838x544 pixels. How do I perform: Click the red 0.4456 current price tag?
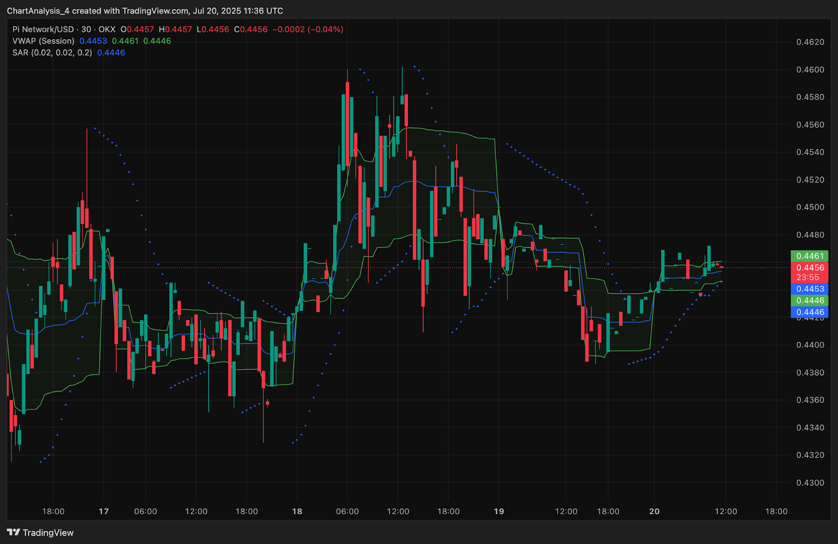tap(809, 268)
